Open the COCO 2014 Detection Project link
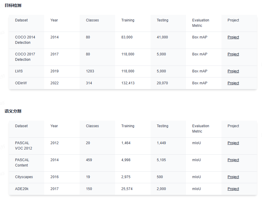The height and width of the screenshot is (199, 262). 233,37
